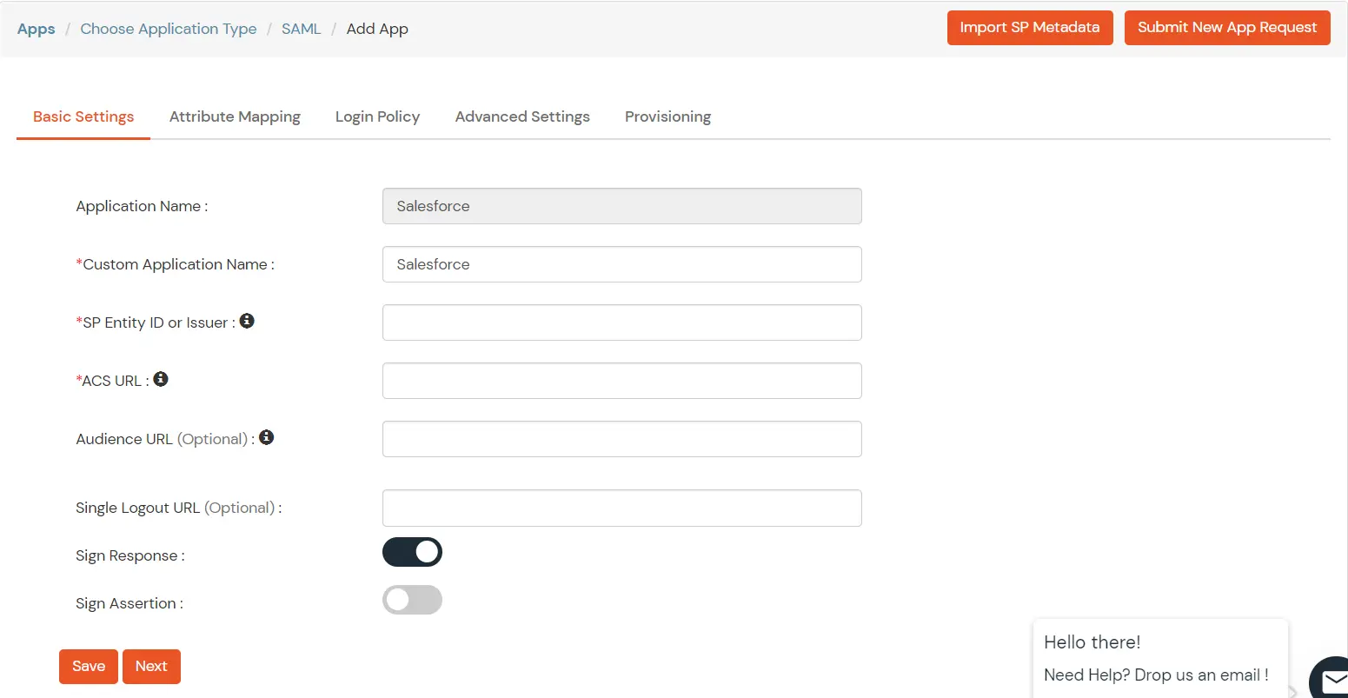Click the 'Hello there!' chat greeting
The height and width of the screenshot is (698, 1348).
tap(1092, 642)
